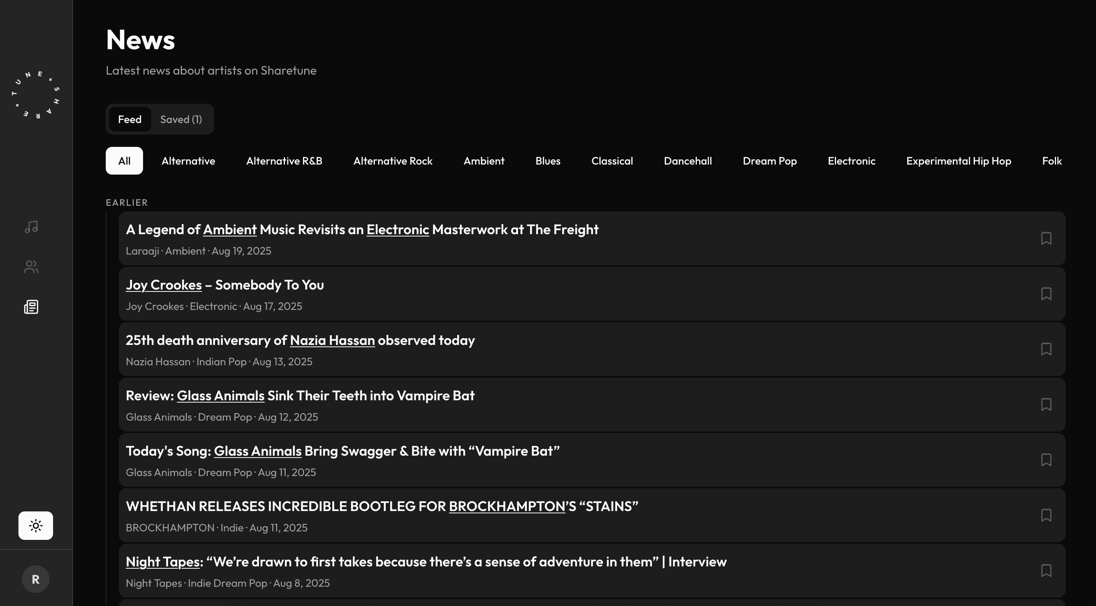Bookmark the Nazia Hassan anniversary article
Image resolution: width=1096 pixels, height=606 pixels.
pyautogui.click(x=1046, y=349)
